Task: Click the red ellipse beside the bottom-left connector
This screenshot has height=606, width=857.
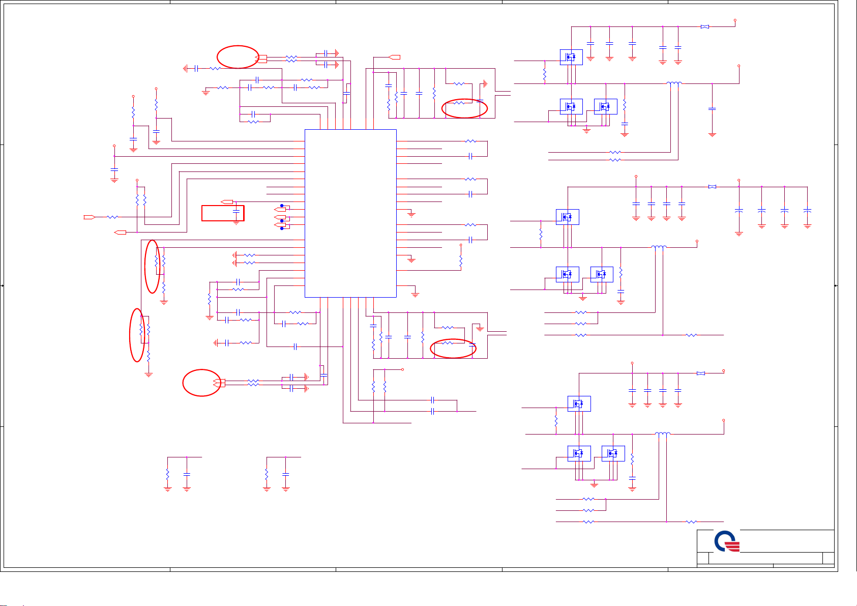Action: click(x=201, y=383)
